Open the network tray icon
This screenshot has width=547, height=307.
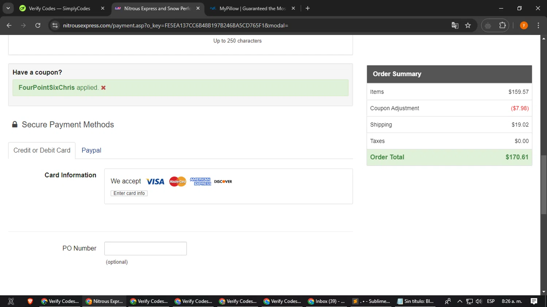click(x=469, y=301)
